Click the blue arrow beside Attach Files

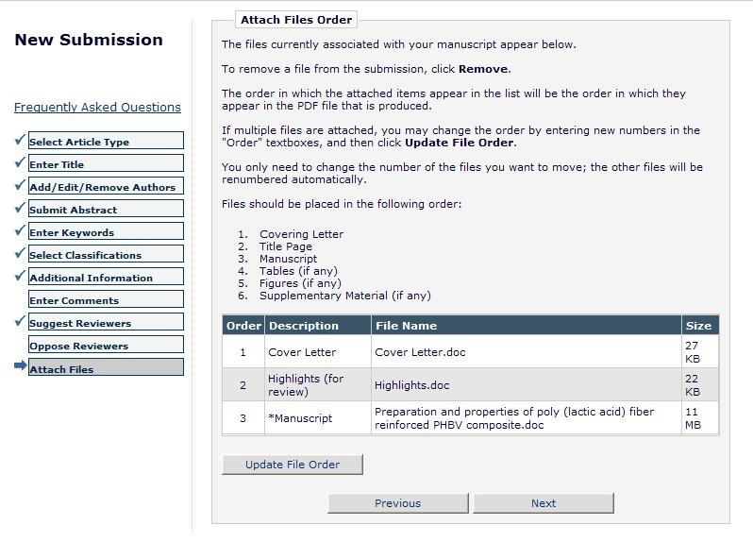tap(20, 366)
